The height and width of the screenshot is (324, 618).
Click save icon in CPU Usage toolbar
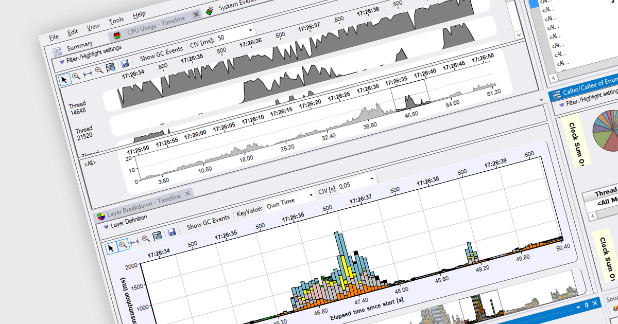click(x=124, y=64)
